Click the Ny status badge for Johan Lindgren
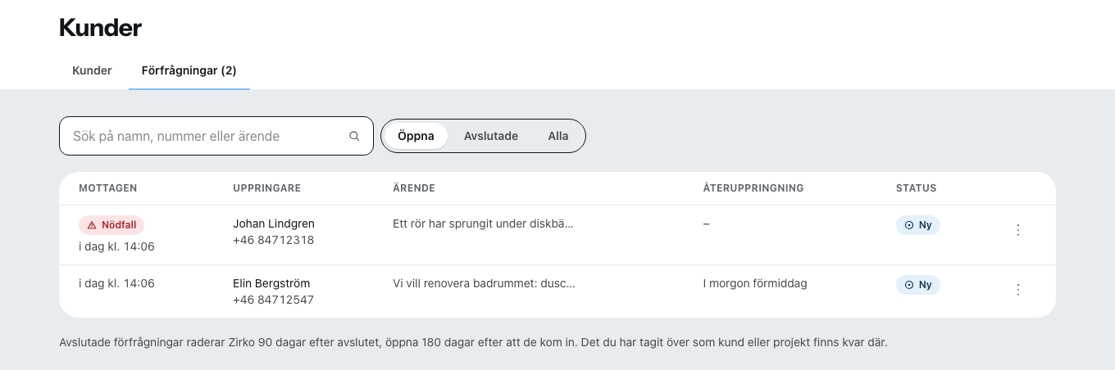1115x370 pixels. (917, 225)
